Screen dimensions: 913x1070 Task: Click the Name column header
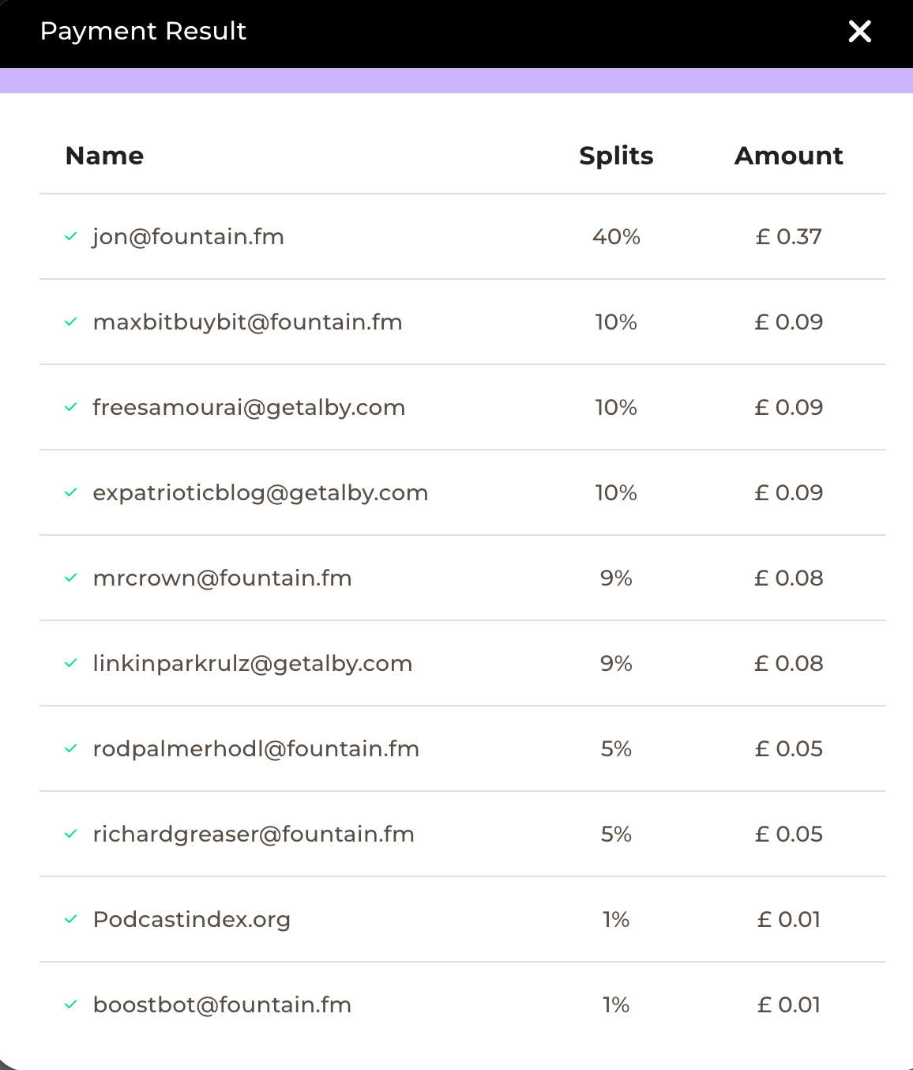[x=105, y=156]
